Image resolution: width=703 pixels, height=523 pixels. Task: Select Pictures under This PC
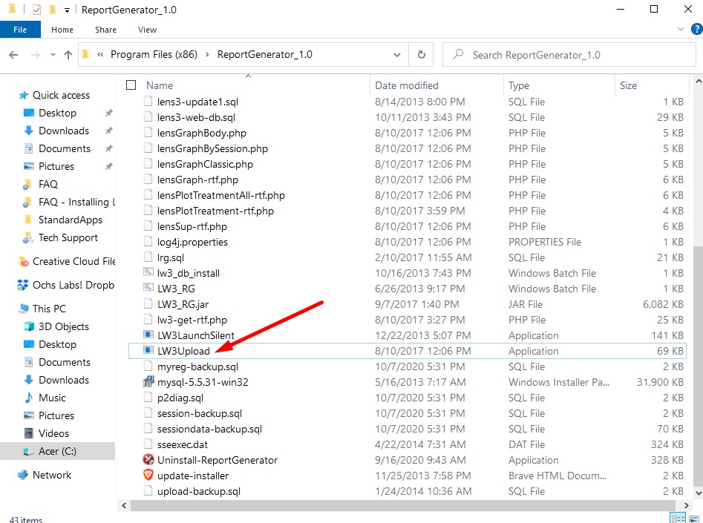[x=56, y=415]
